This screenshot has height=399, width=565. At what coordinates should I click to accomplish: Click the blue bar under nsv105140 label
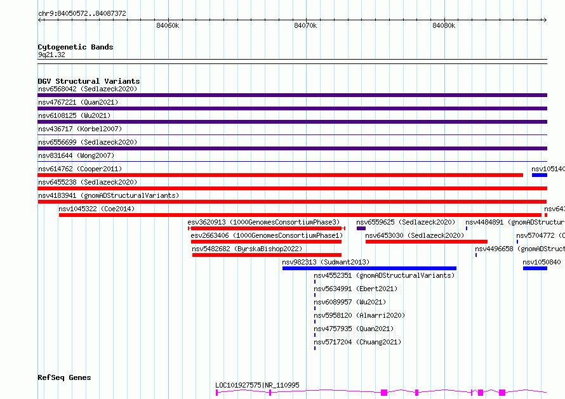click(540, 175)
